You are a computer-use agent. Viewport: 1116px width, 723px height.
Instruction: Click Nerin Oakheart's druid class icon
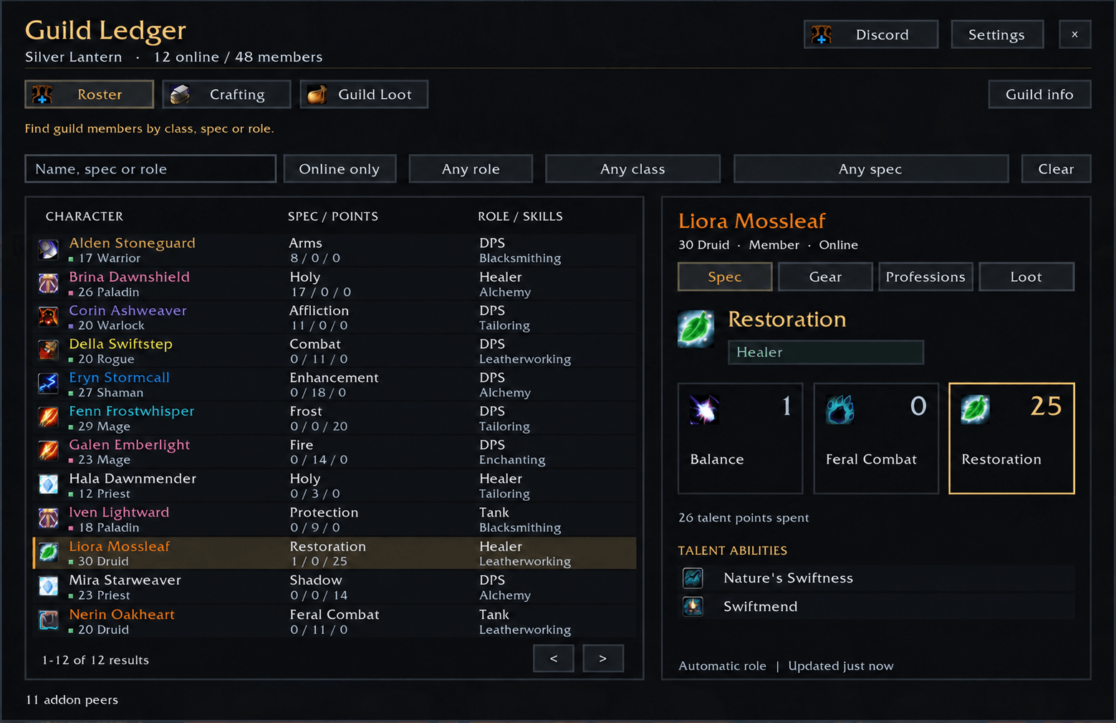(48, 621)
